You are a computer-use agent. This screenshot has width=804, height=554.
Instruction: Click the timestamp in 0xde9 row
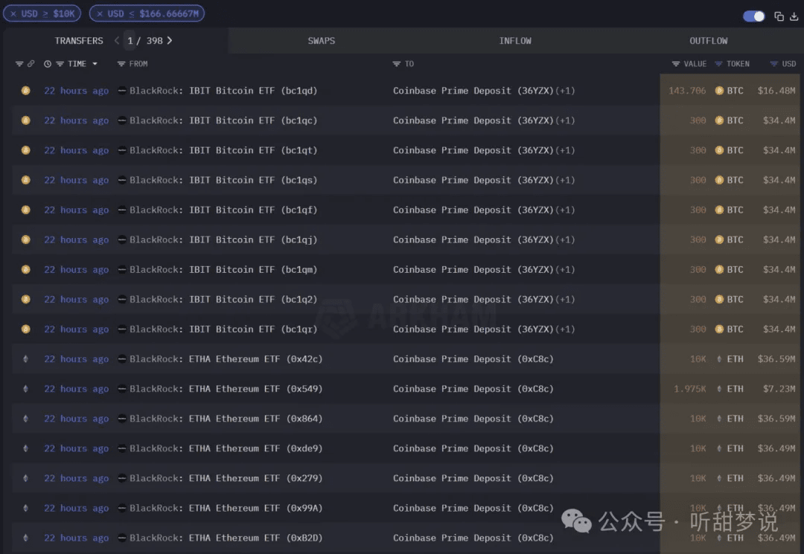click(77, 448)
